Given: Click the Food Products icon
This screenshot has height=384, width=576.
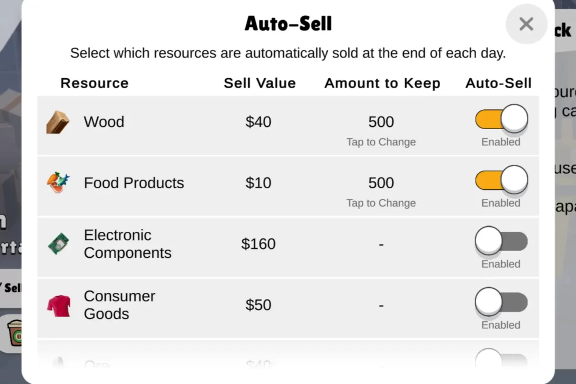Looking at the screenshot, I should point(58,183).
